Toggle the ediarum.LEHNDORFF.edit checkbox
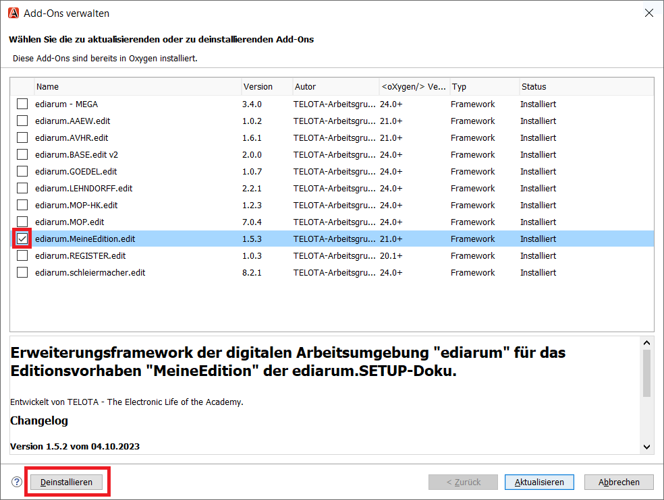The width and height of the screenshot is (664, 500). pyautogui.click(x=22, y=188)
